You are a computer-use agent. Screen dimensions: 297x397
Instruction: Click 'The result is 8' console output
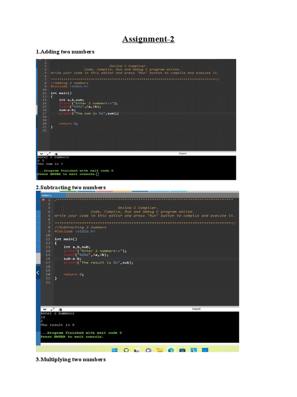pyautogui.click(x=58, y=325)
